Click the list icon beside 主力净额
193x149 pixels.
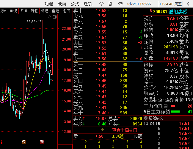pyautogui.click(x=166, y=106)
